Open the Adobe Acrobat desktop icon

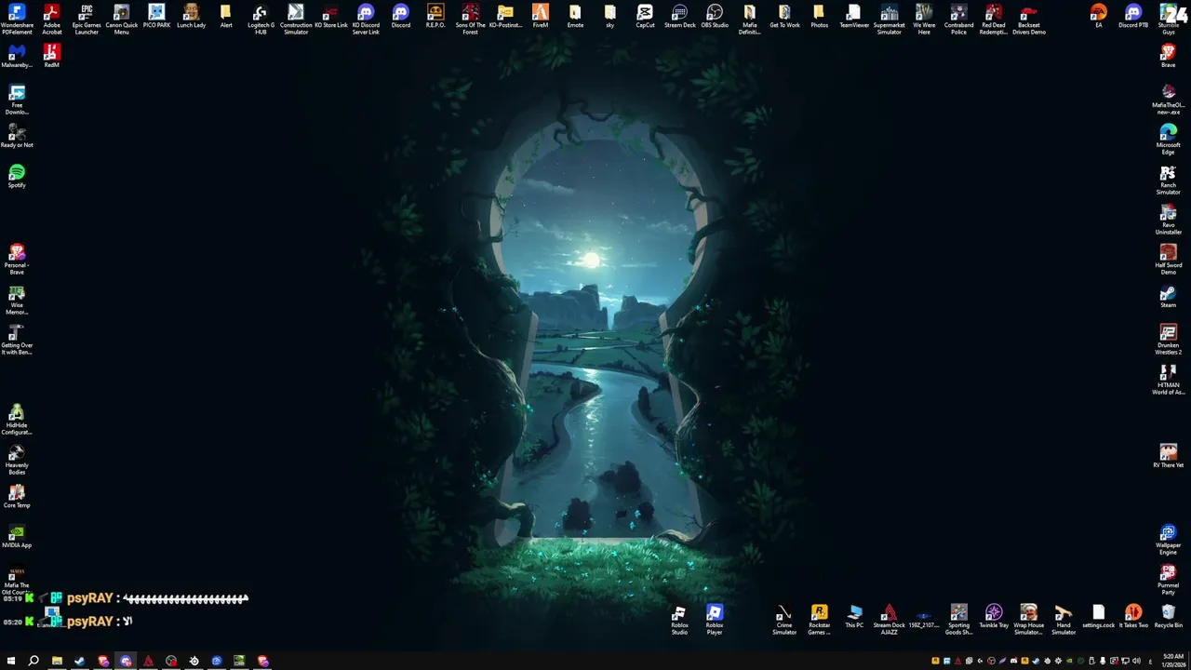click(x=51, y=20)
